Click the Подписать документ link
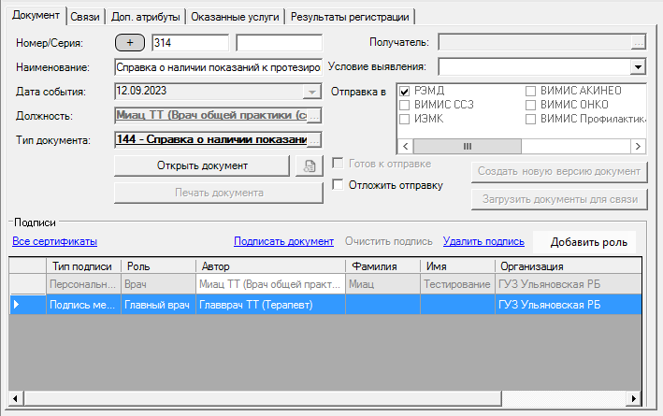663x416 pixels. tap(283, 241)
